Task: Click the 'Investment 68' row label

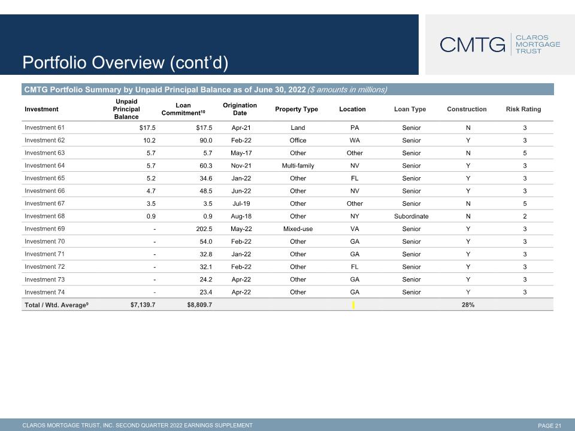Action: (x=44, y=216)
